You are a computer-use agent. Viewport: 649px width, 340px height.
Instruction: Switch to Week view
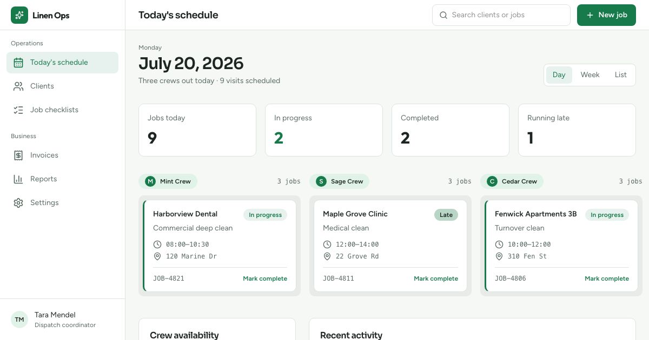click(590, 75)
